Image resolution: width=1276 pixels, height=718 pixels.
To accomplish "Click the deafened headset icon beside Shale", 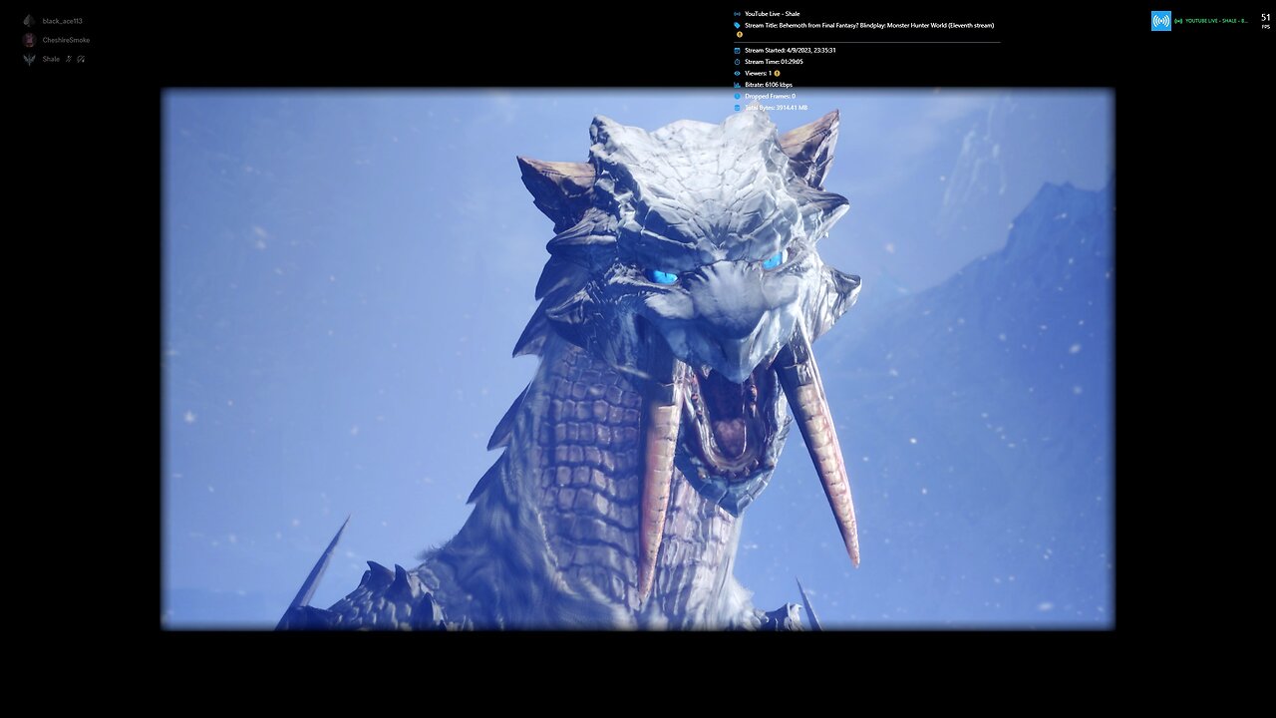I will pyautogui.click(x=81, y=59).
